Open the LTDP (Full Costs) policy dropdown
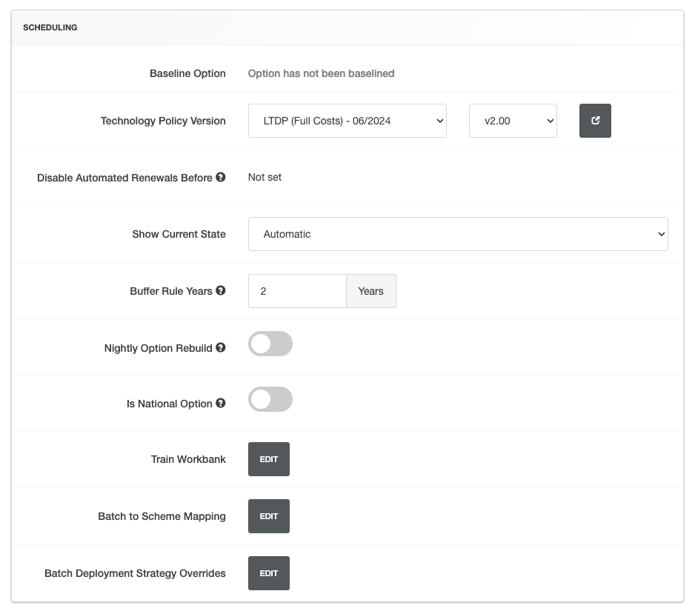Image resolution: width=695 pixels, height=611 pixels. click(347, 121)
